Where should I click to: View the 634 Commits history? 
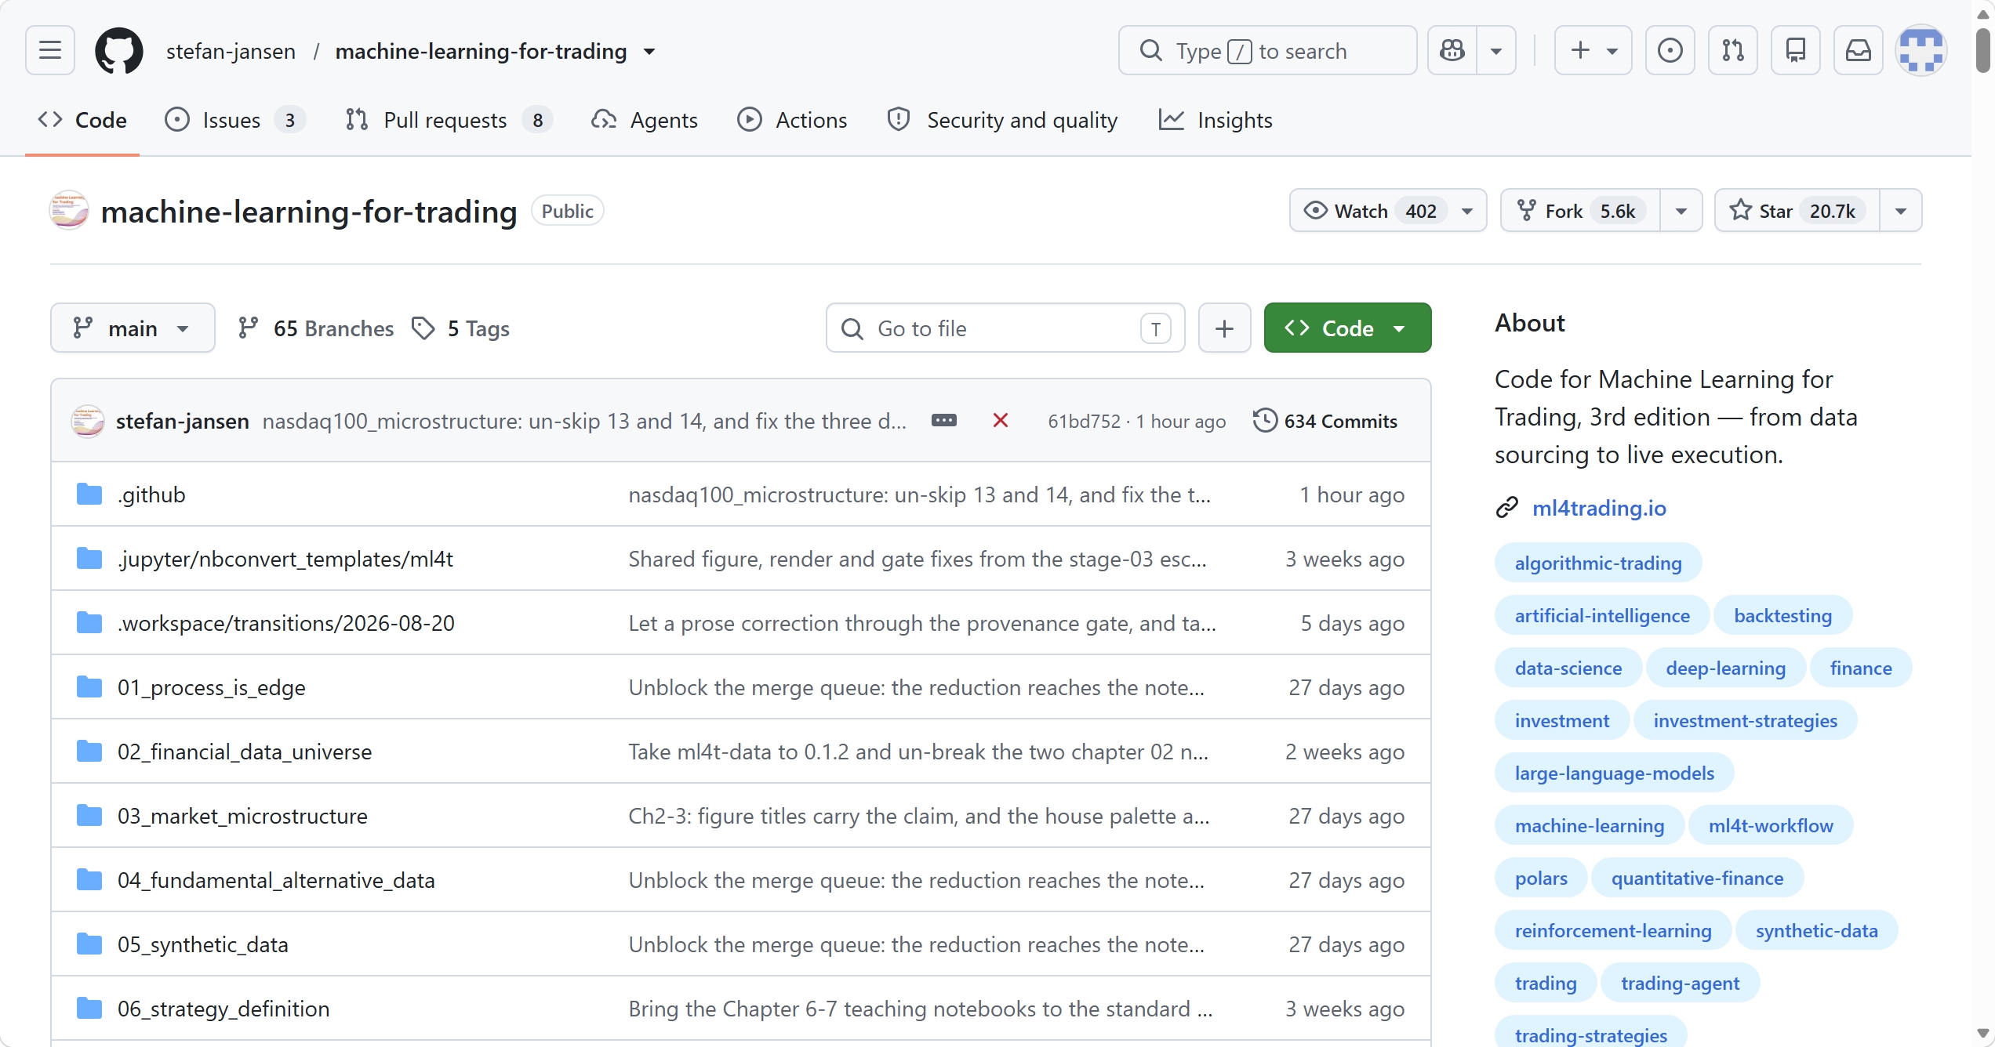1325,421
